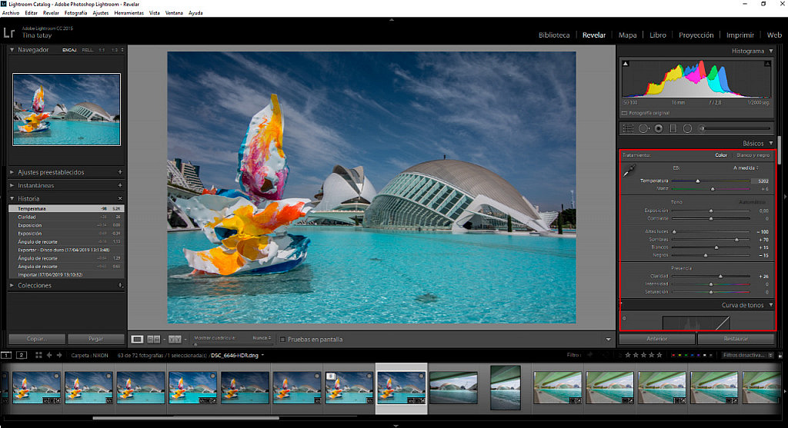Enable Pruebas en pantalla checkbox
788x428 pixels.
click(282, 339)
